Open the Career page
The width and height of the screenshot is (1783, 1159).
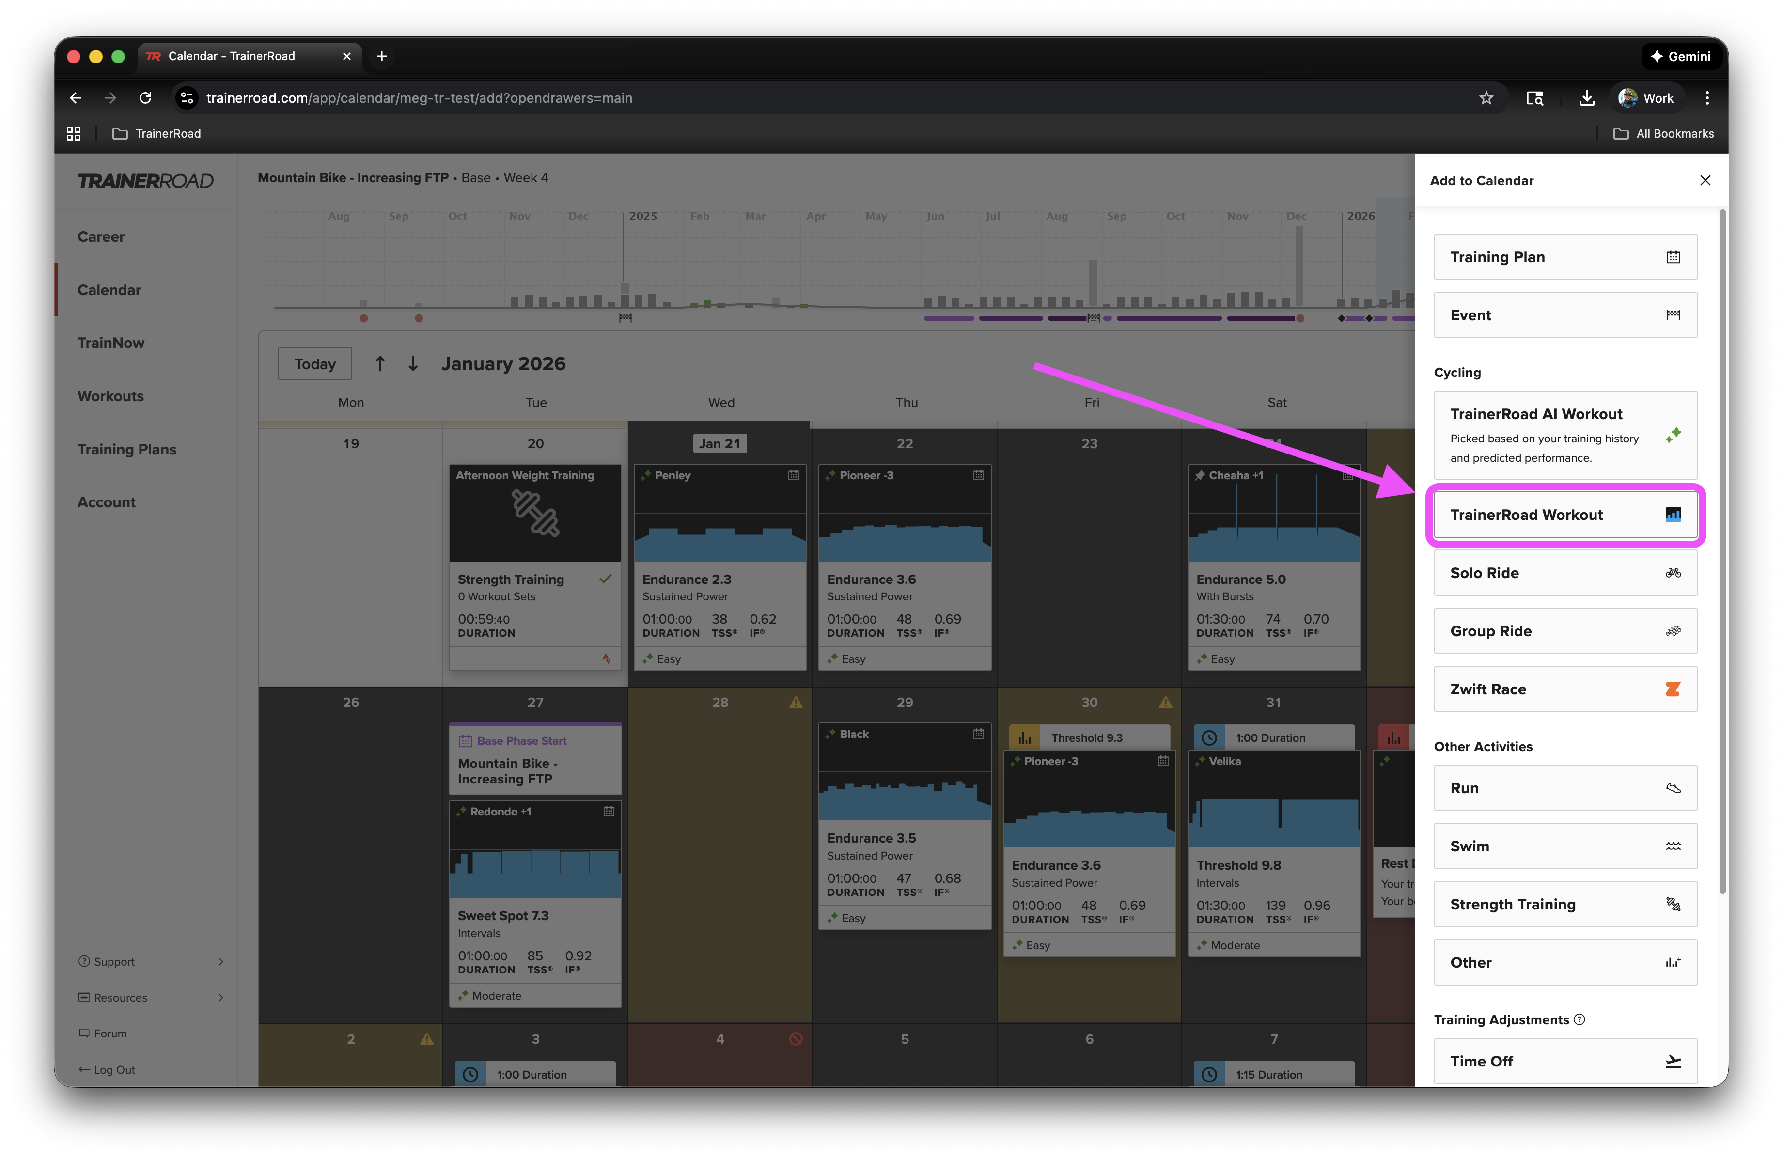point(101,237)
